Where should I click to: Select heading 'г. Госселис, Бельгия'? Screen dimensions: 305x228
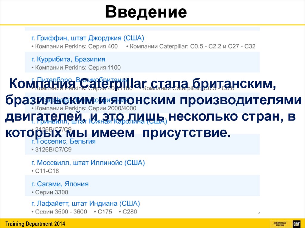point(63,141)
